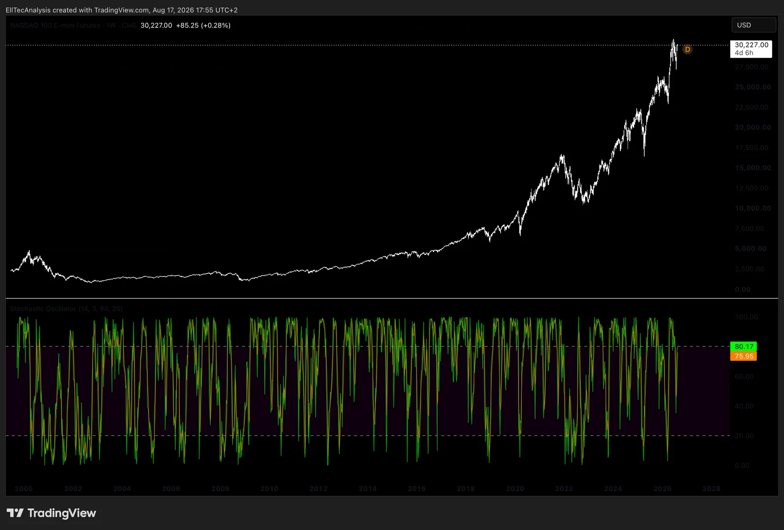Click the TradingView logo at the bottom
The image size is (784, 530).
[51, 513]
